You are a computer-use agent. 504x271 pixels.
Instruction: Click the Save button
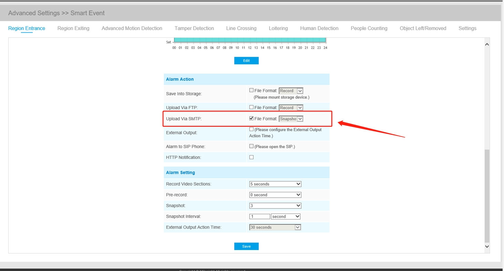[x=246, y=246]
